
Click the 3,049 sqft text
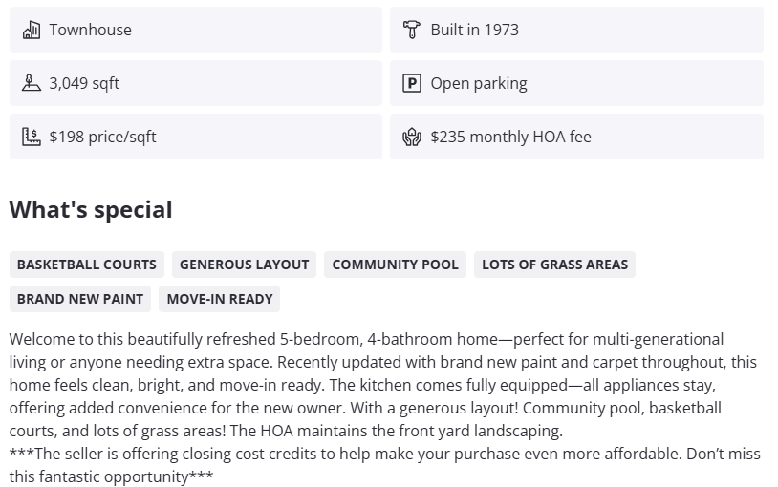pyautogui.click(x=84, y=83)
